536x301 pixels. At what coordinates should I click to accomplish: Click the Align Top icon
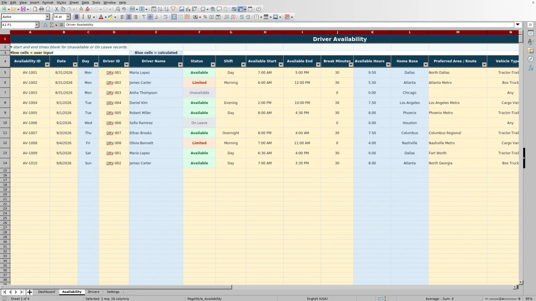point(144,17)
